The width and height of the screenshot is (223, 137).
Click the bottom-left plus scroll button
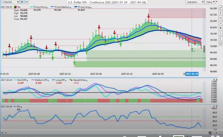tap(2, 133)
